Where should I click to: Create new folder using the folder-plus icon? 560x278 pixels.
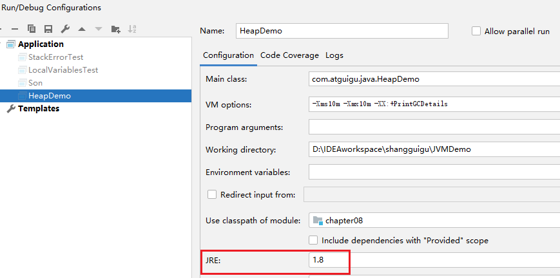click(116, 29)
